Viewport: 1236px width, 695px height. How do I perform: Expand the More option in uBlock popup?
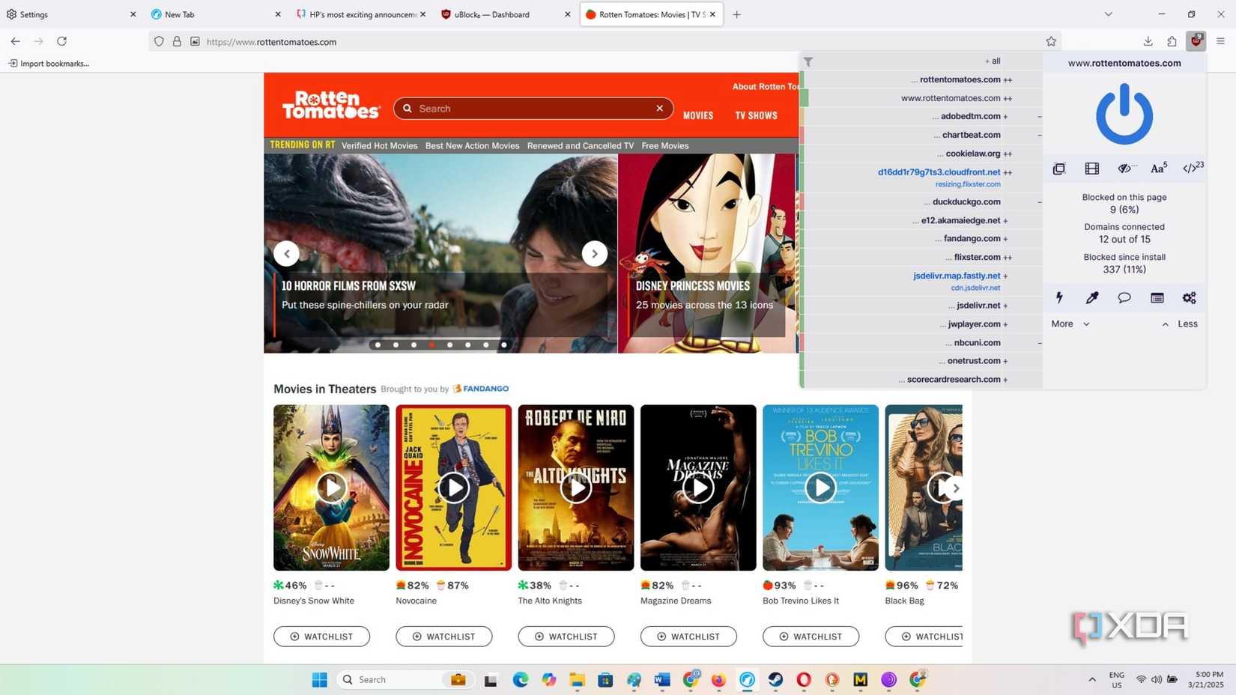(x=1070, y=324)
